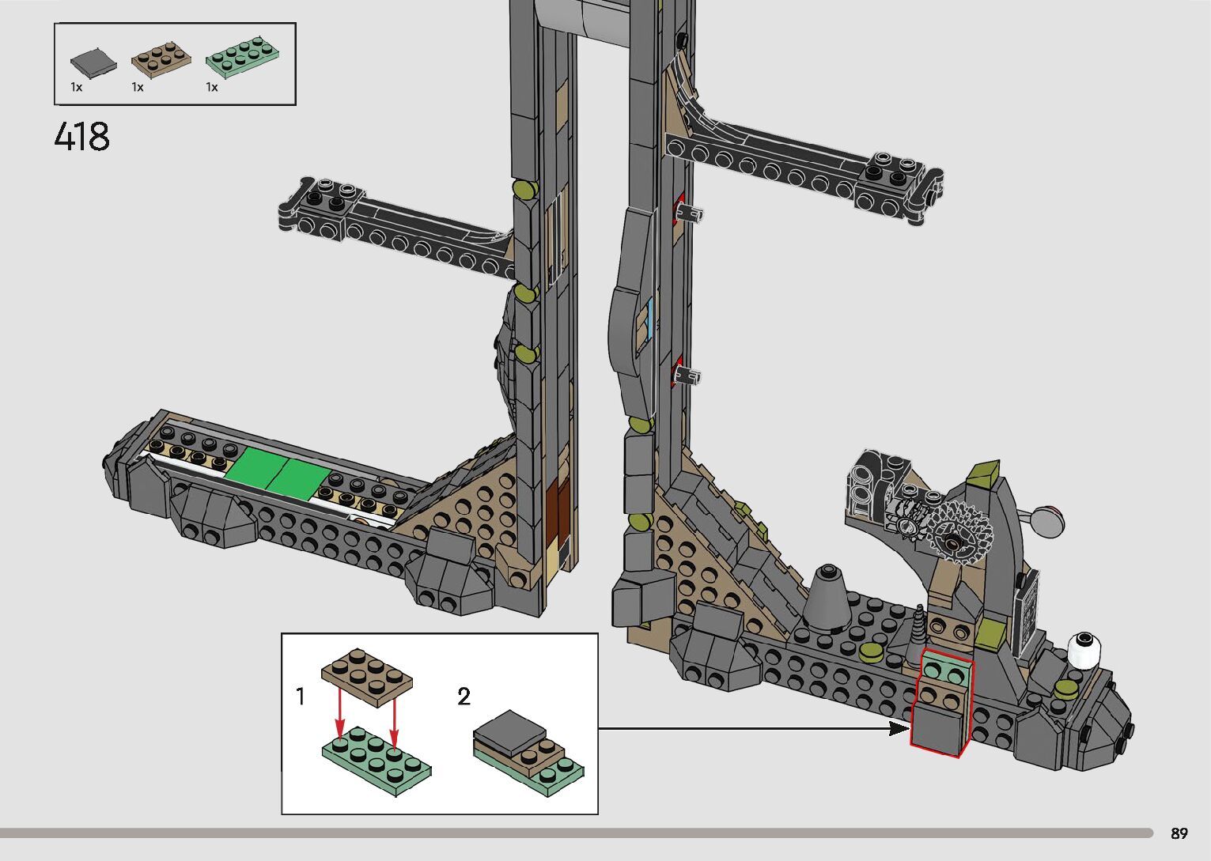Click the black plate on left arm end
Image resolution: width=1211 pixels, height=861 pixels.
[327, 198]
